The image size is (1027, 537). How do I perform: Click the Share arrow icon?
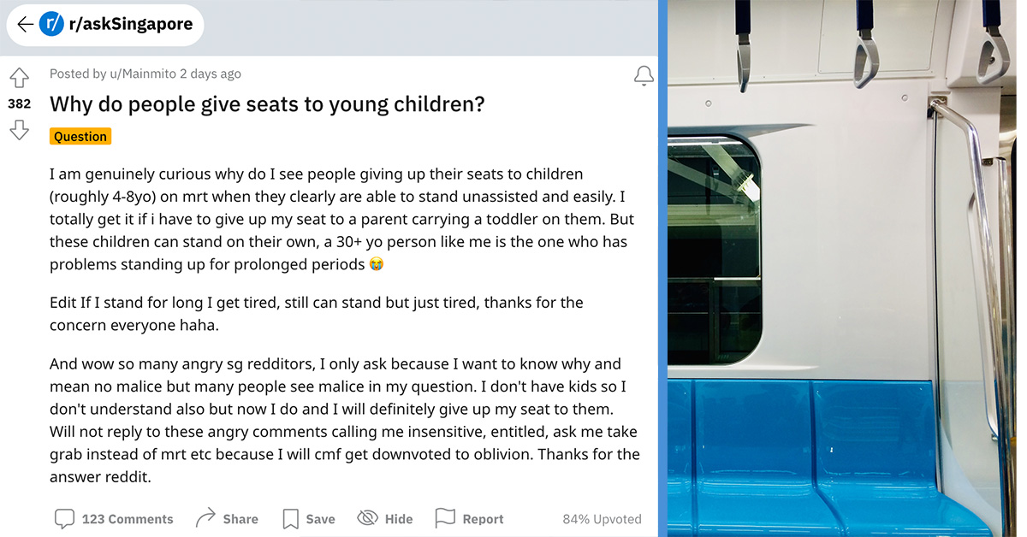tap(204, 517)
